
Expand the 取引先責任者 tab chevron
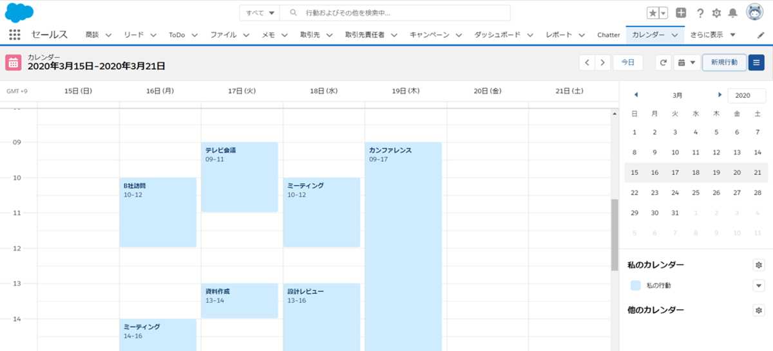click(x=394, y=35)
